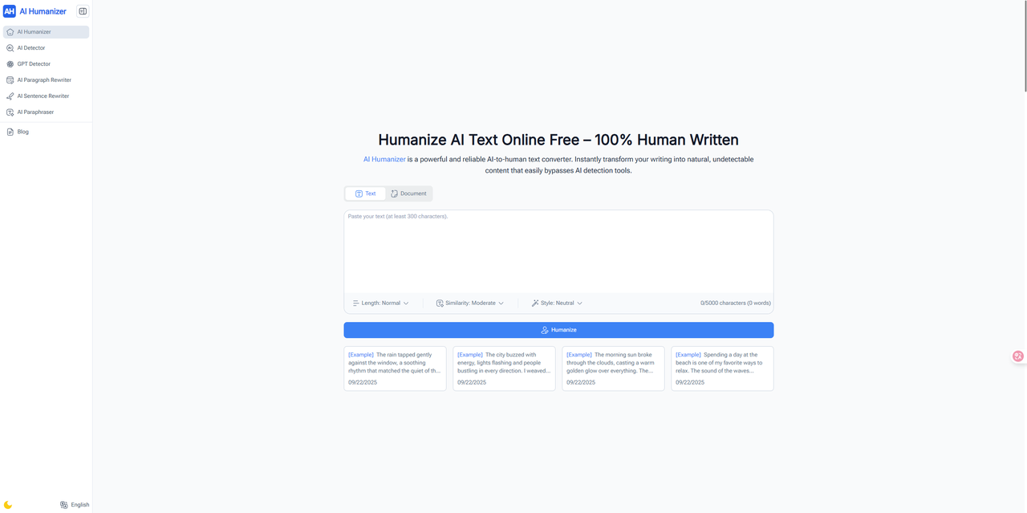Go to AI Paragraph Rewriter

(44, 80)
